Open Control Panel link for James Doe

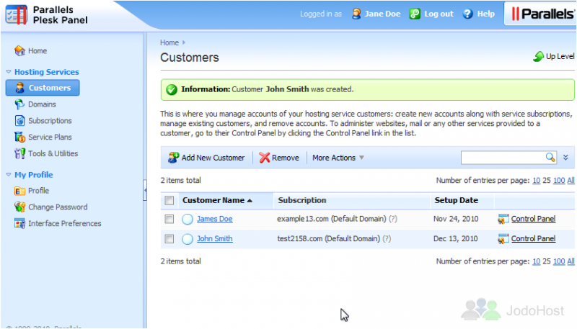533,219
